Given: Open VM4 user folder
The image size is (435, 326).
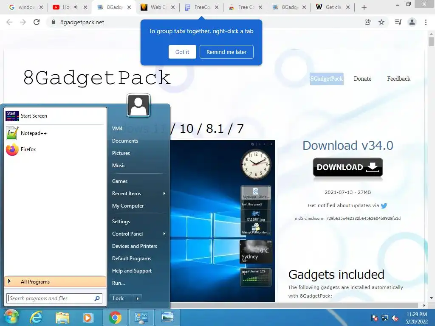Looking at the screenshot, I should click(x=117, y=128).
